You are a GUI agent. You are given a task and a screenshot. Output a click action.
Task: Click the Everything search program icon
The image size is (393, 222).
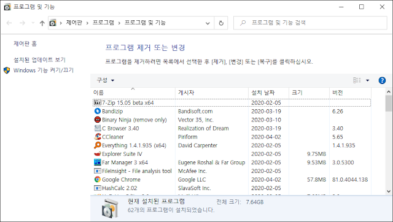click(97, 145)
